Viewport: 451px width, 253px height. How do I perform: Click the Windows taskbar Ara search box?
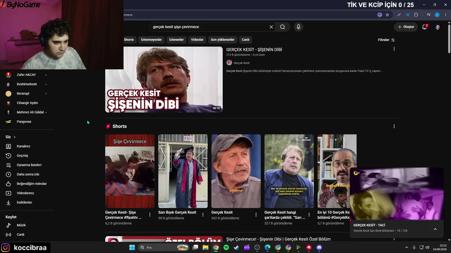pyautogui.click(x=164, y=247)
